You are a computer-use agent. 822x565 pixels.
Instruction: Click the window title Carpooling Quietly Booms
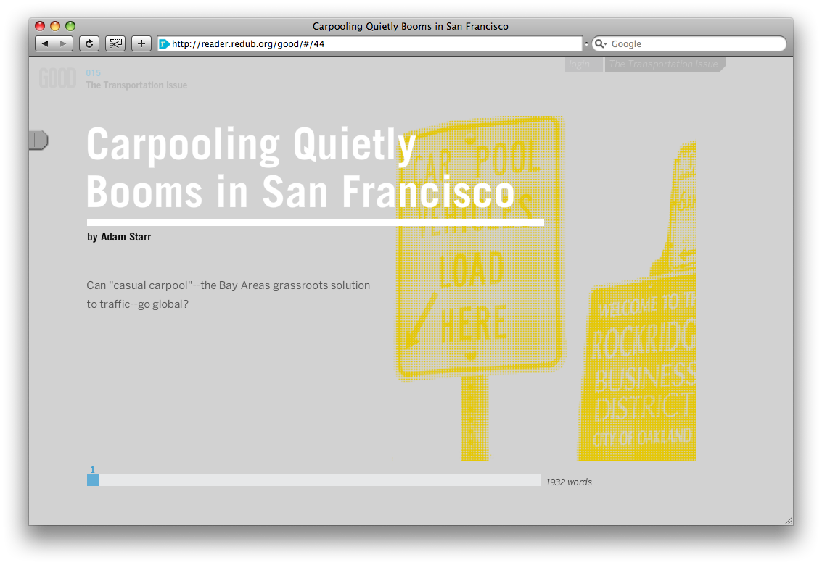(x=411, y=26)
